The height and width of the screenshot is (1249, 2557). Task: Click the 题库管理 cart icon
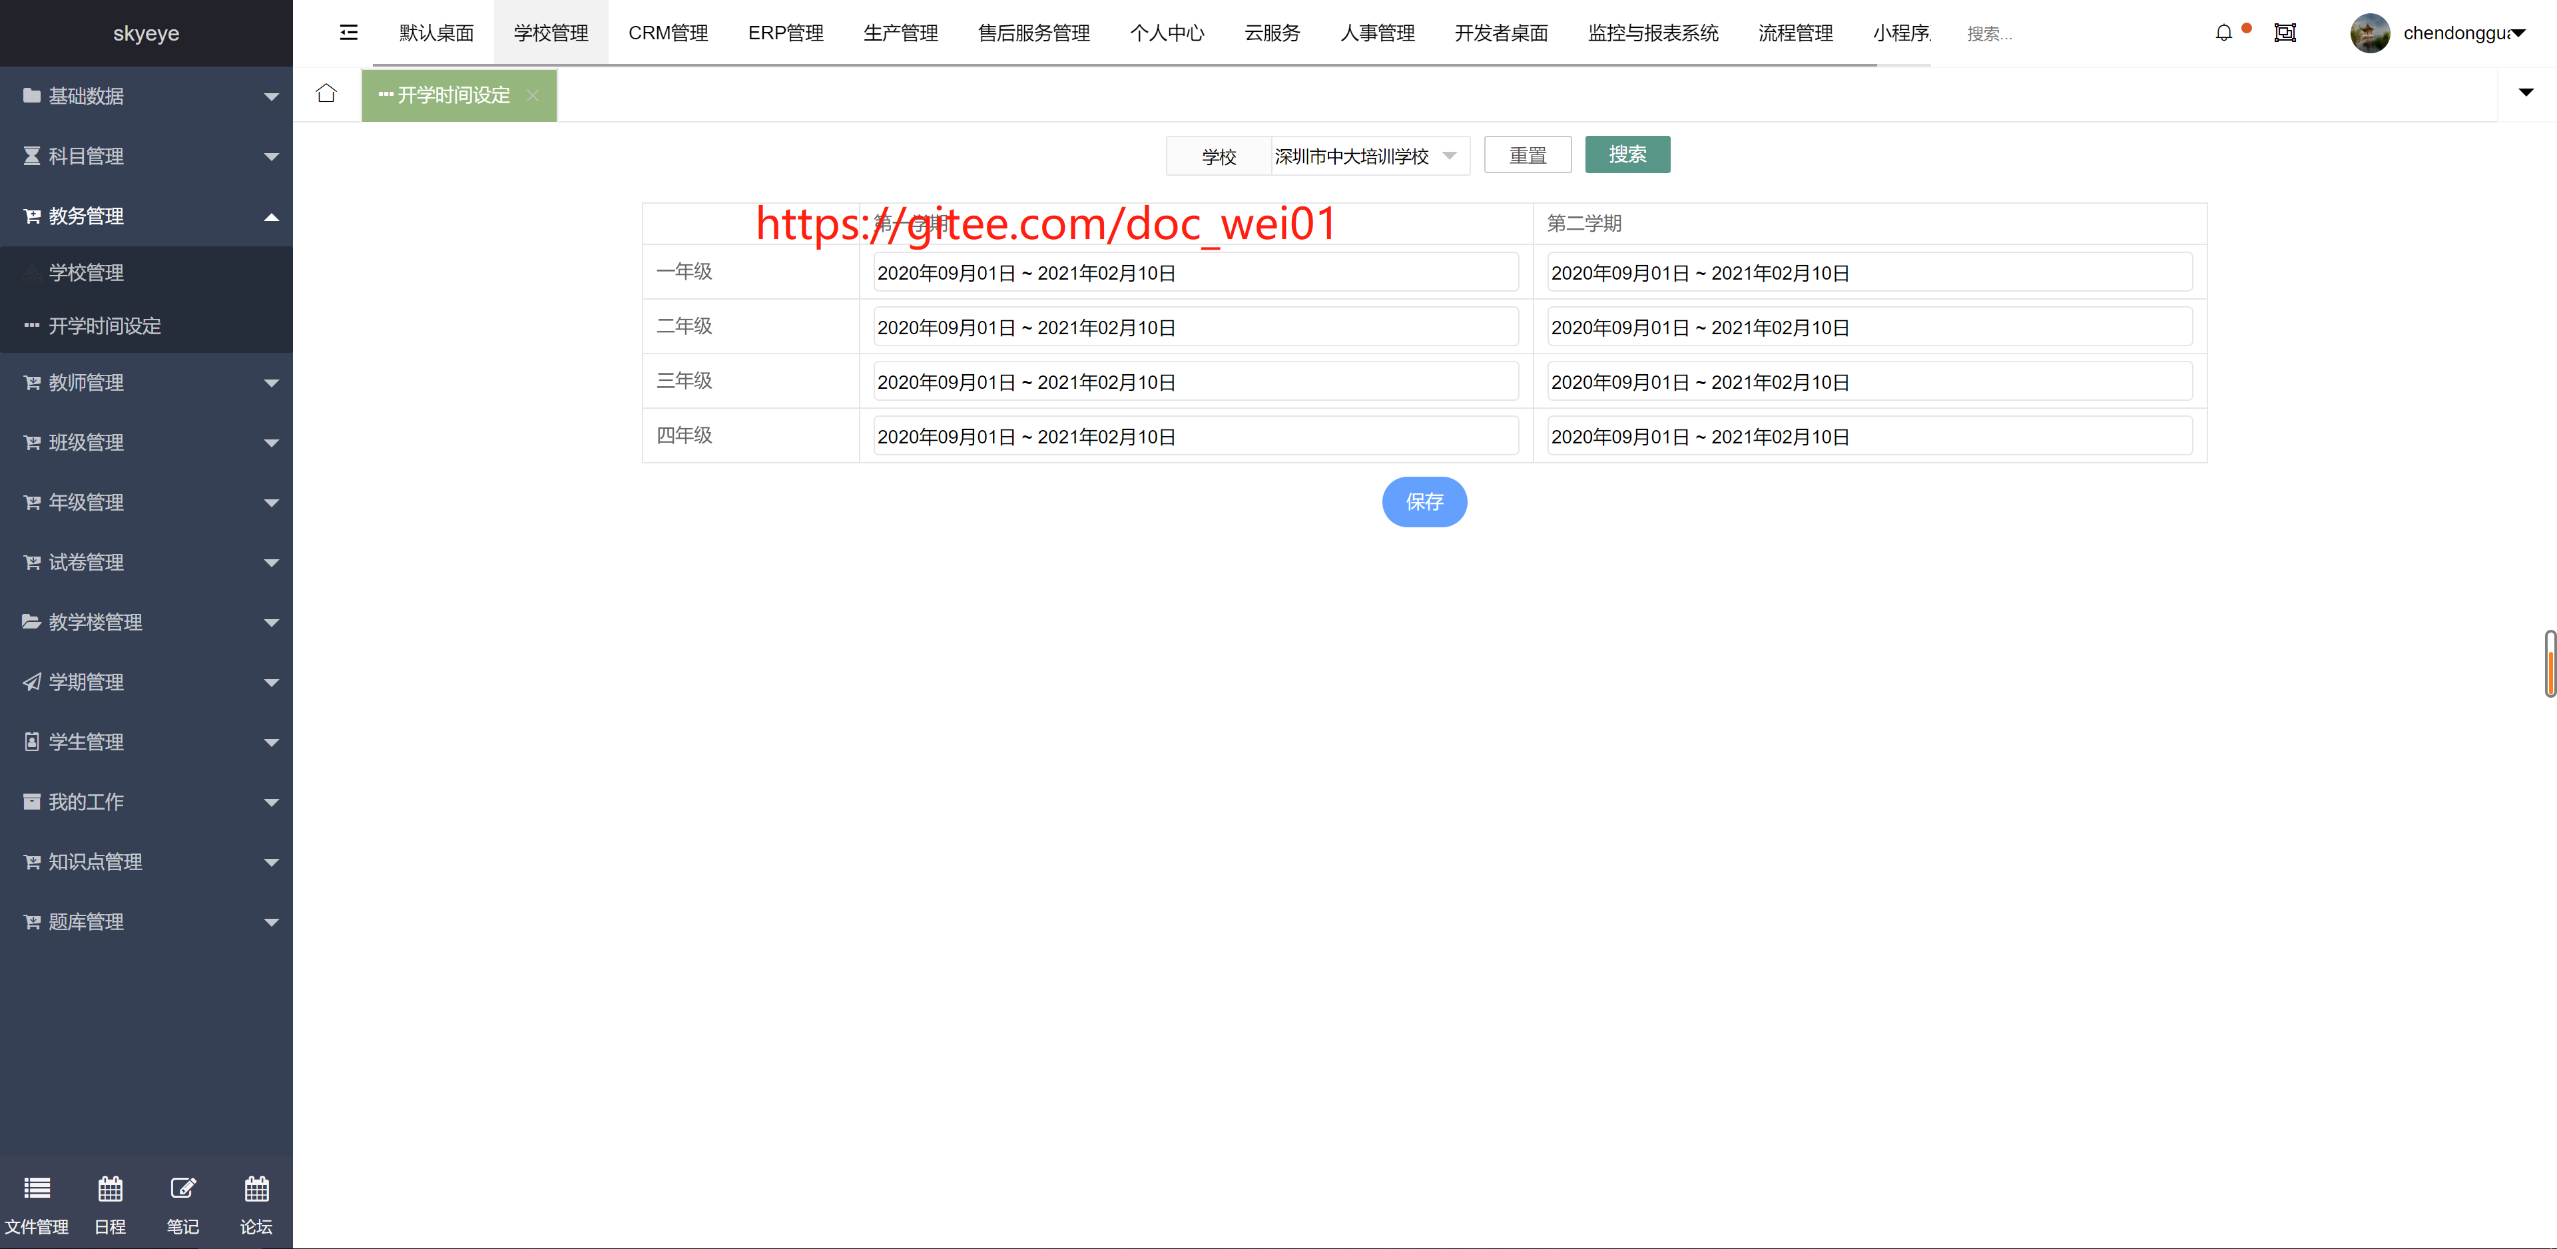point(32,921)
